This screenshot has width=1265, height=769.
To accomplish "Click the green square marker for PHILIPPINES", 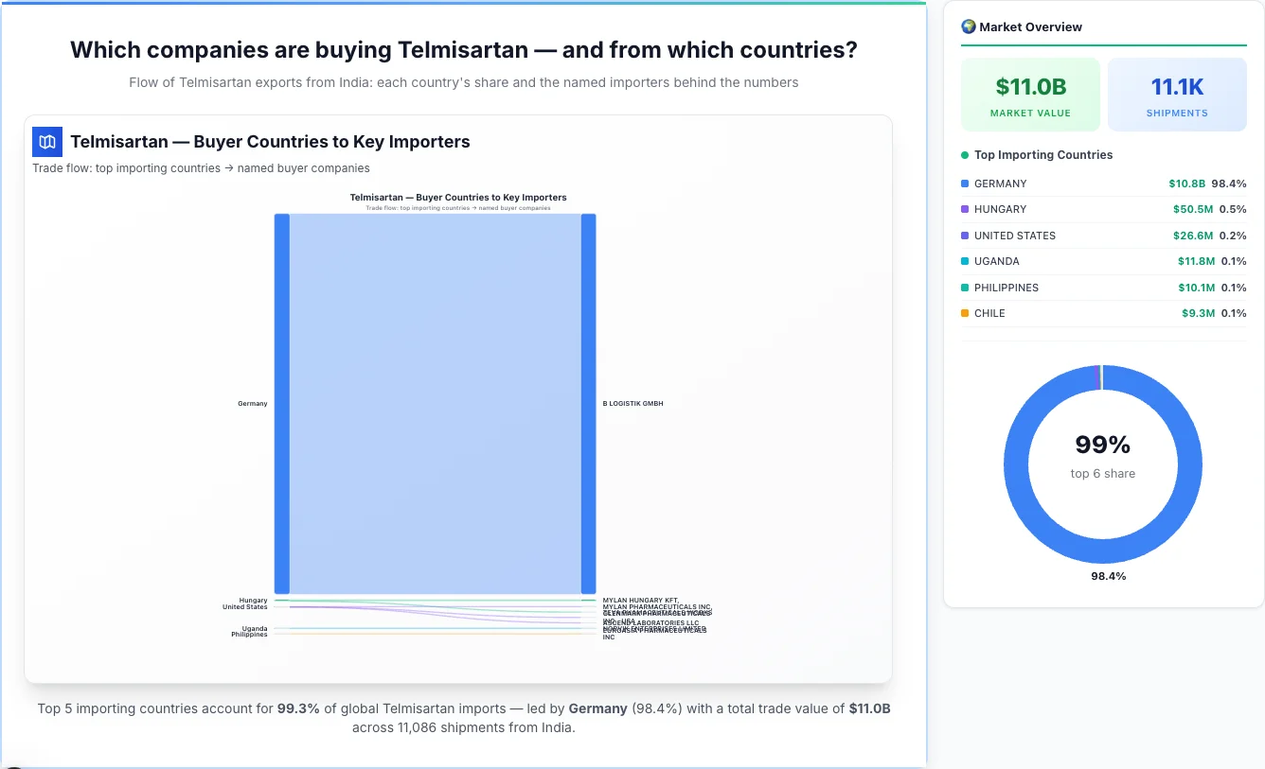I will [967, 288].
